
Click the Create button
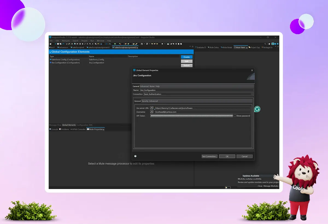(x=187, y=57)
